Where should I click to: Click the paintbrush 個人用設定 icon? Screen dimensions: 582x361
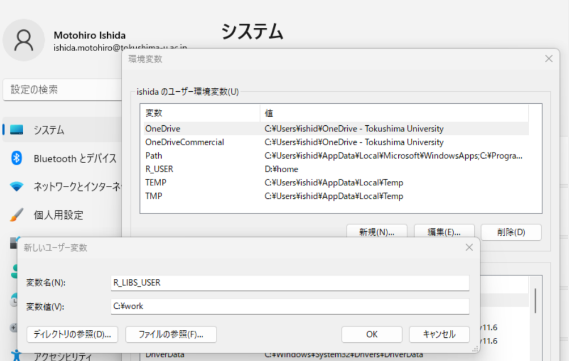[x=16, y=215]
